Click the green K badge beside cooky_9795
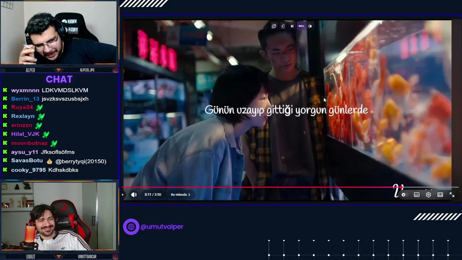This screenshot has width=462, height=260. coord(5,170)
